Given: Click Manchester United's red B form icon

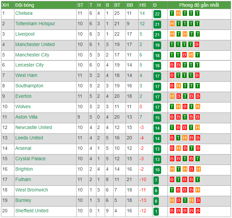Looking at the screenshot, I should click(x=197, y=44).
